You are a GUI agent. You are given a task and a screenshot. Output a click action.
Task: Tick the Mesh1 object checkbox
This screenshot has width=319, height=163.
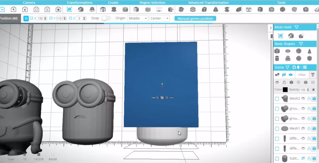(x=277, y=128)
